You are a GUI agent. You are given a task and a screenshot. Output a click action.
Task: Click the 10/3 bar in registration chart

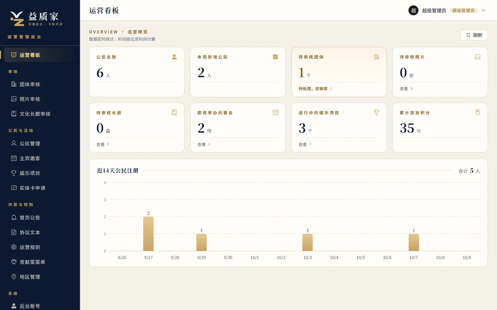[308, 242]
